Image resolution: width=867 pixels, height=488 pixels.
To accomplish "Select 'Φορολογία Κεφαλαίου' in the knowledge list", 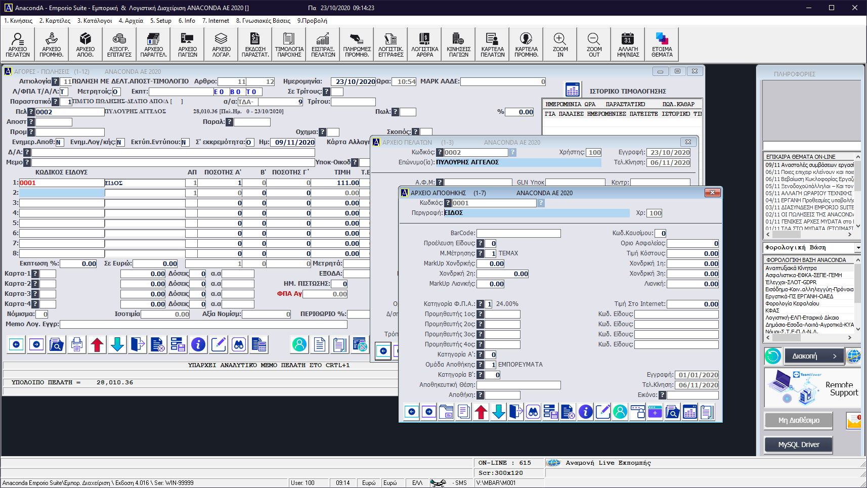I will (792, 303).
